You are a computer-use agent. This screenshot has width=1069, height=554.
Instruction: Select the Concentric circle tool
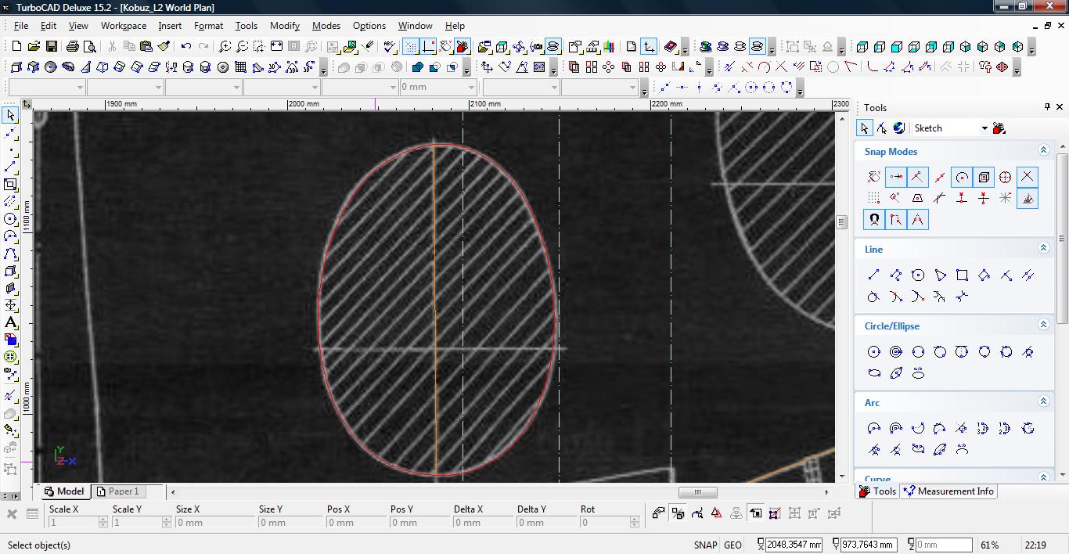point(896,352)
